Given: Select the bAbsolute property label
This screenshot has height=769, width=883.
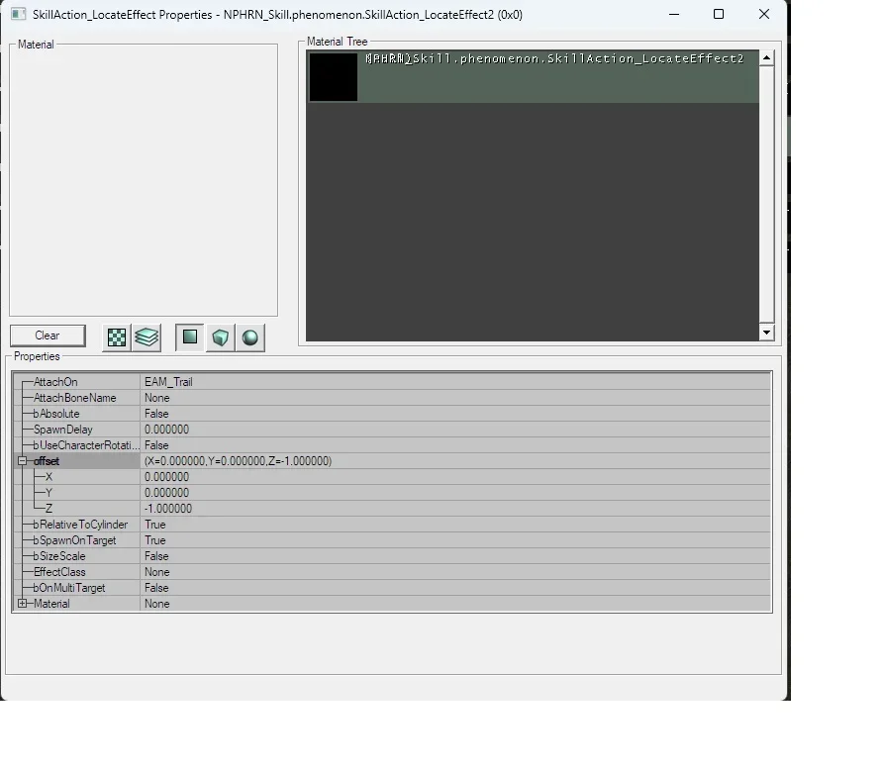Looking at the screenshot, I should 56,414.
